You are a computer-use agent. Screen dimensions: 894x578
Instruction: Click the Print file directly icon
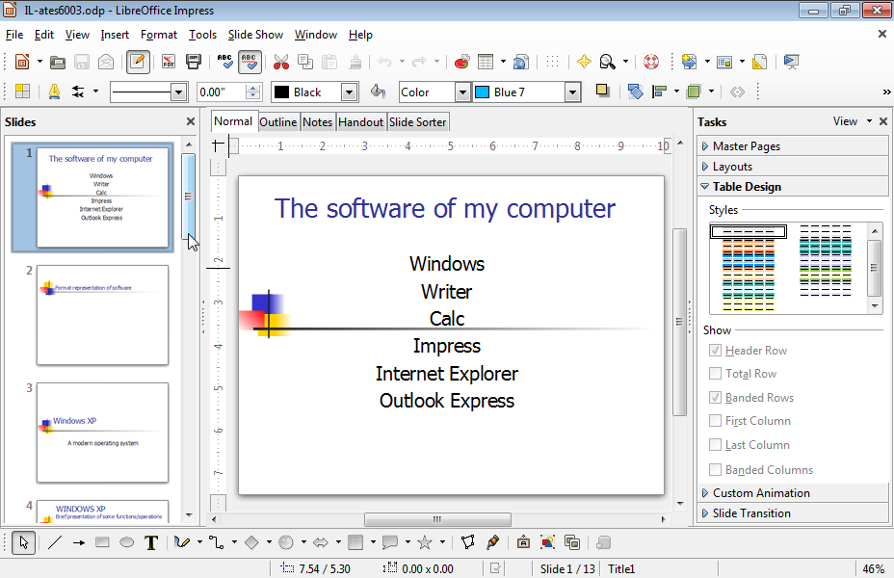194,62
